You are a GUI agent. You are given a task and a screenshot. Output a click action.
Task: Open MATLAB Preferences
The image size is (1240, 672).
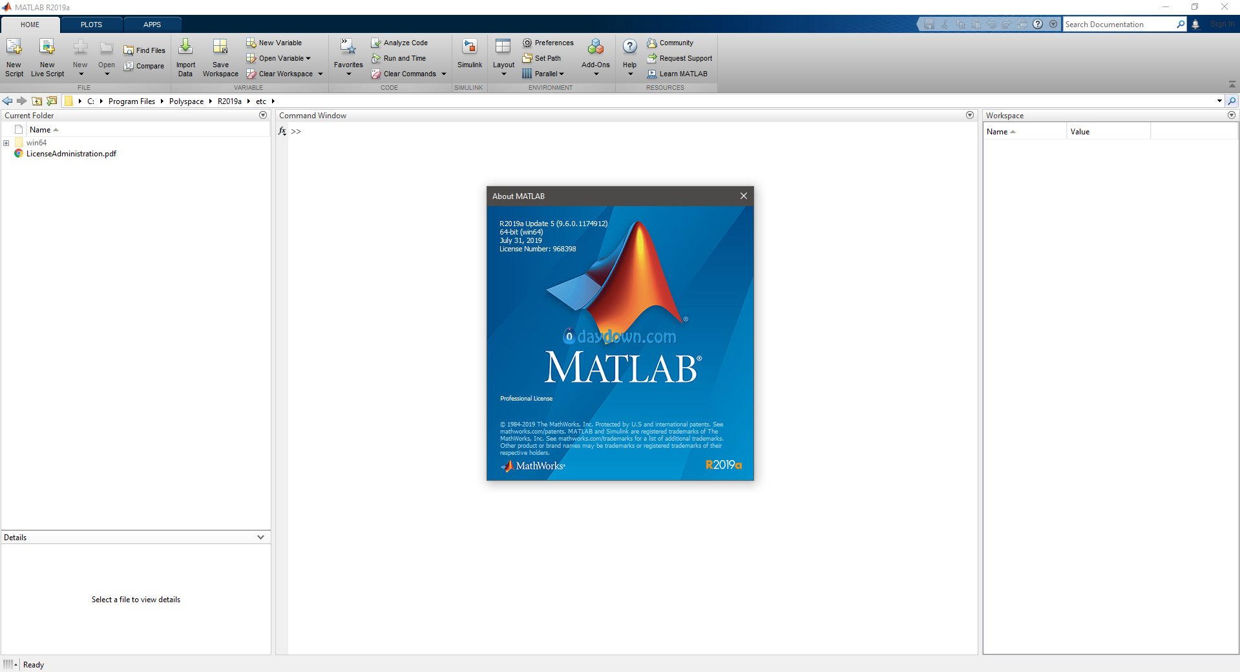[x=548, y=43]
